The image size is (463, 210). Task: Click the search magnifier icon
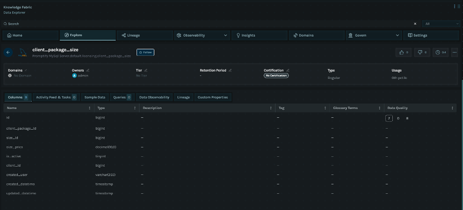(x=5, y=24)
